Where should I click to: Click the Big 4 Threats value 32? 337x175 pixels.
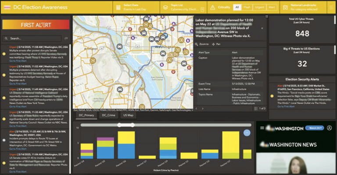point(302,64)
